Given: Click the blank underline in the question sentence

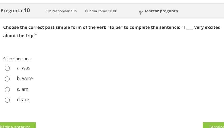Looking at the screenshot, I should pos(189,28).
